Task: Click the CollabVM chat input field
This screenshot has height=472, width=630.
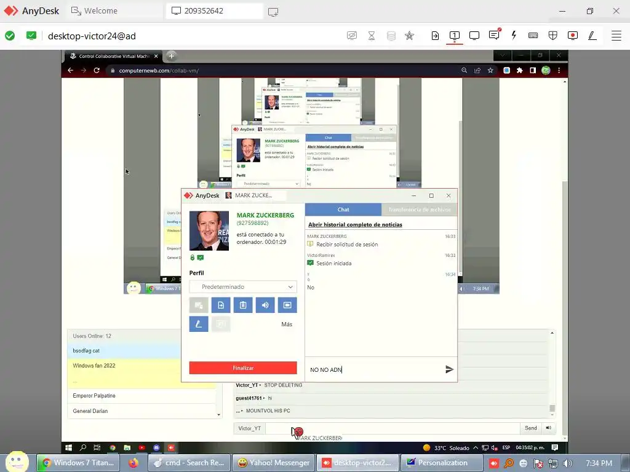Action: (392, 428)
